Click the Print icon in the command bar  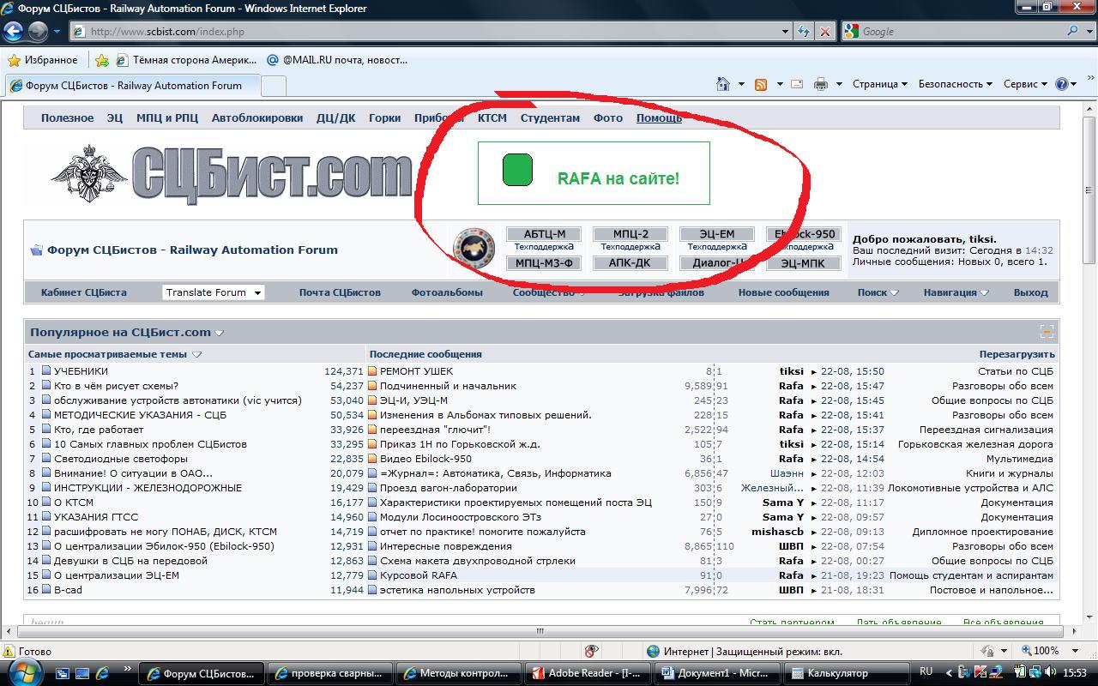[820, 84]
